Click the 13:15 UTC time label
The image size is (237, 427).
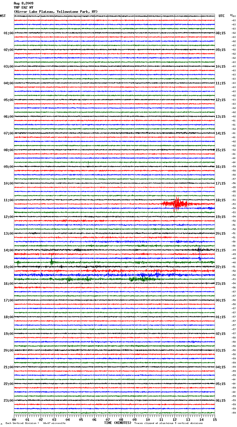[221, 117]
